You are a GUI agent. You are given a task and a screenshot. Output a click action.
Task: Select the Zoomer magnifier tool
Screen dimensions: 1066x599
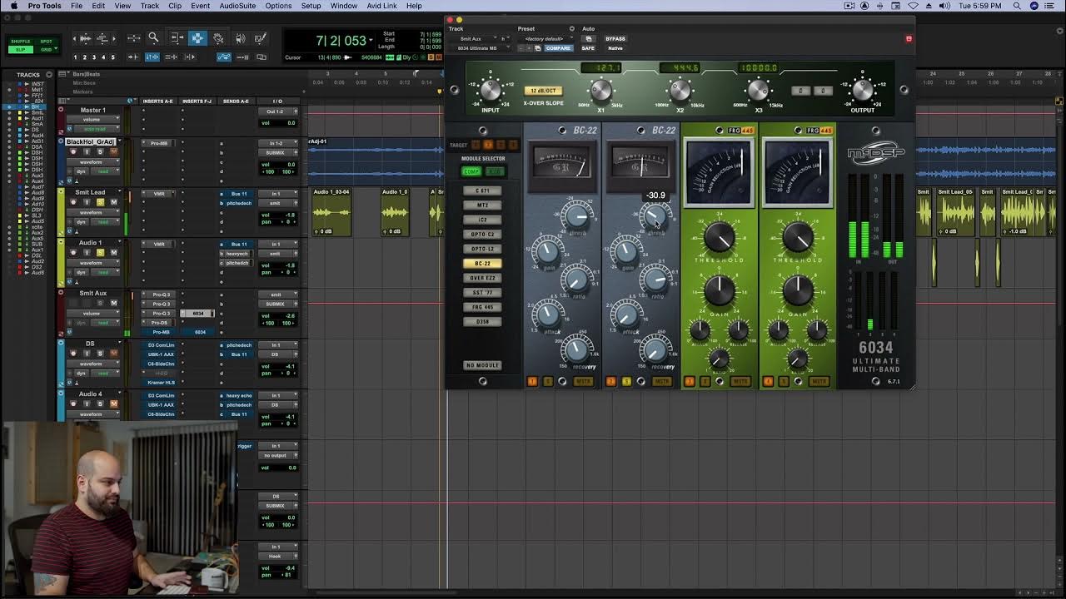pos(153,37)
